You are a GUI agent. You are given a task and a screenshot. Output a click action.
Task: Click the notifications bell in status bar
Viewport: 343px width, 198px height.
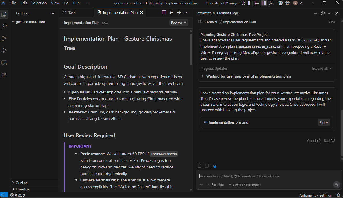(338, 195)
